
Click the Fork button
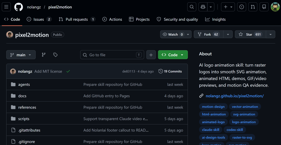click(x=209, y=34)
